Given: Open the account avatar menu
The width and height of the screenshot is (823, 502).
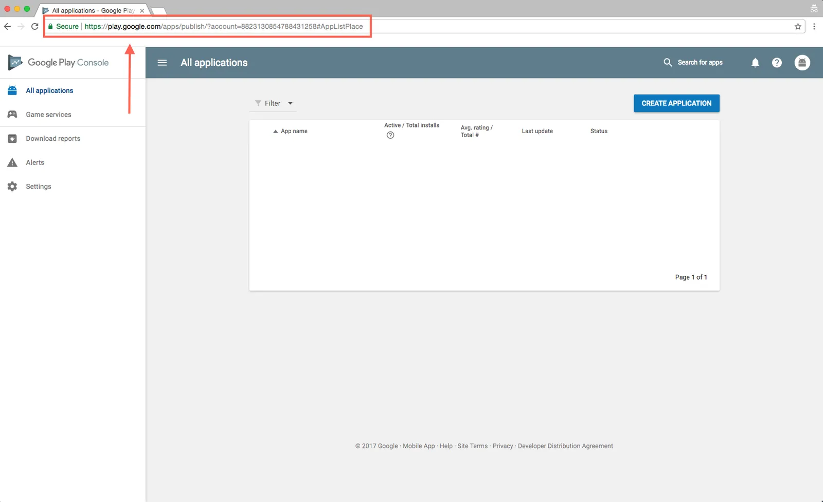Looking at the screenshot, I should 802,63.
